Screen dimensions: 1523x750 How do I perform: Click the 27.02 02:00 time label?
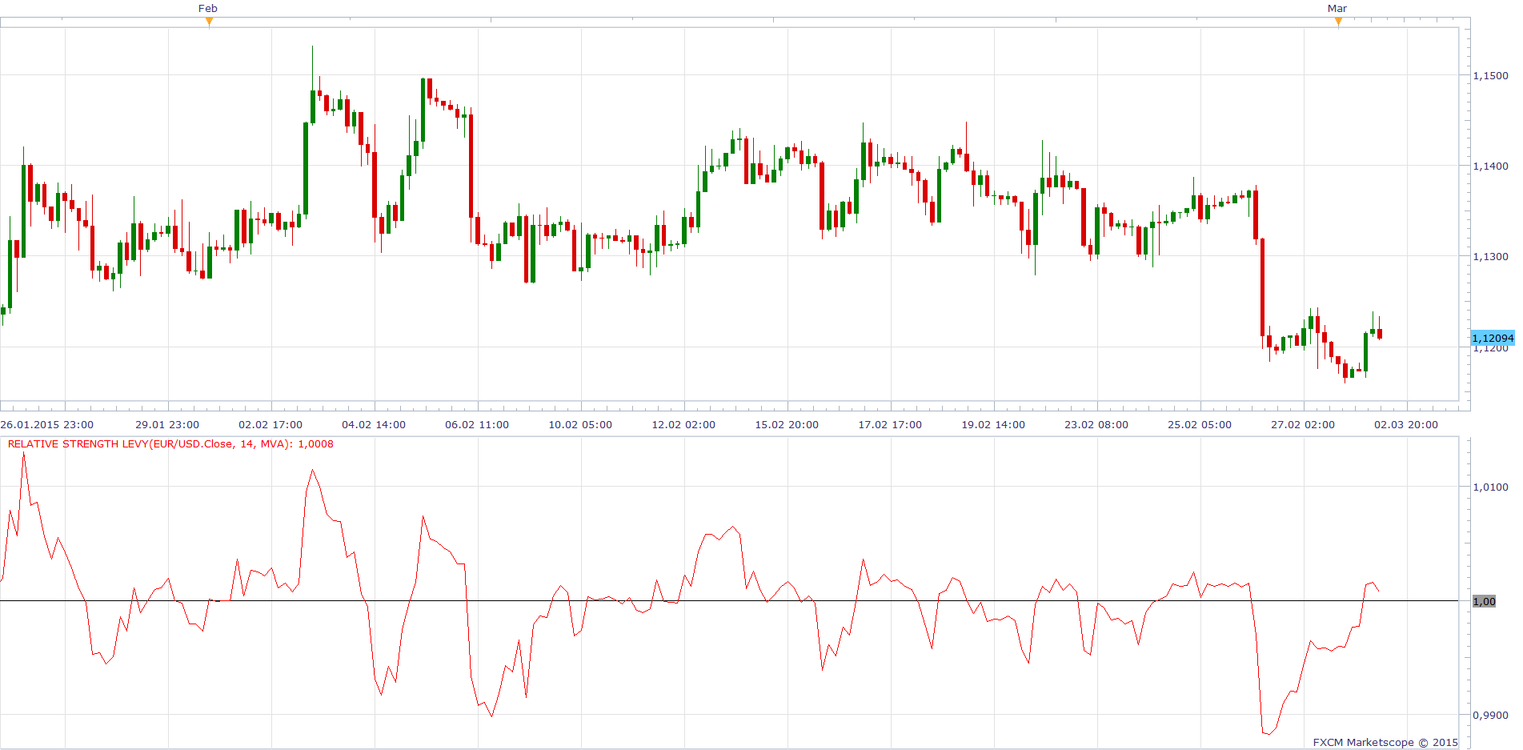tap(1303, 425)
